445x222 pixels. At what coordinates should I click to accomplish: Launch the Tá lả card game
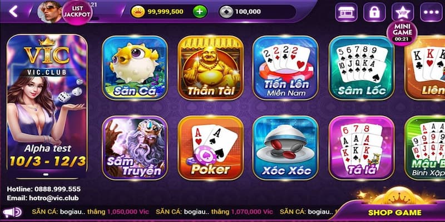coord(362,148)
